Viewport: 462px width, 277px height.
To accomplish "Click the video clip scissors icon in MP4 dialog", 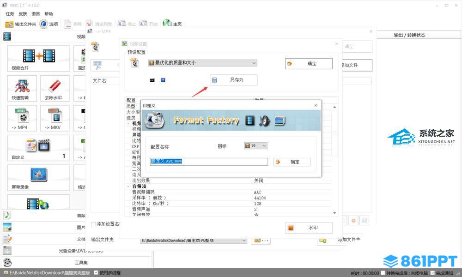I will coord(97,66).
